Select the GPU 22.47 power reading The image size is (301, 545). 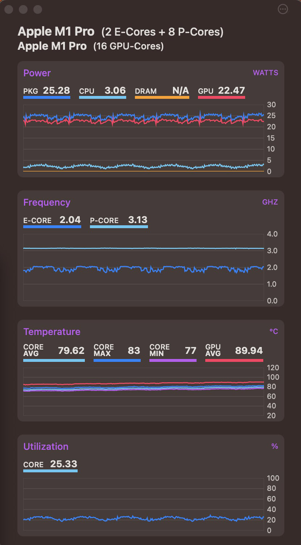(222, 92)
